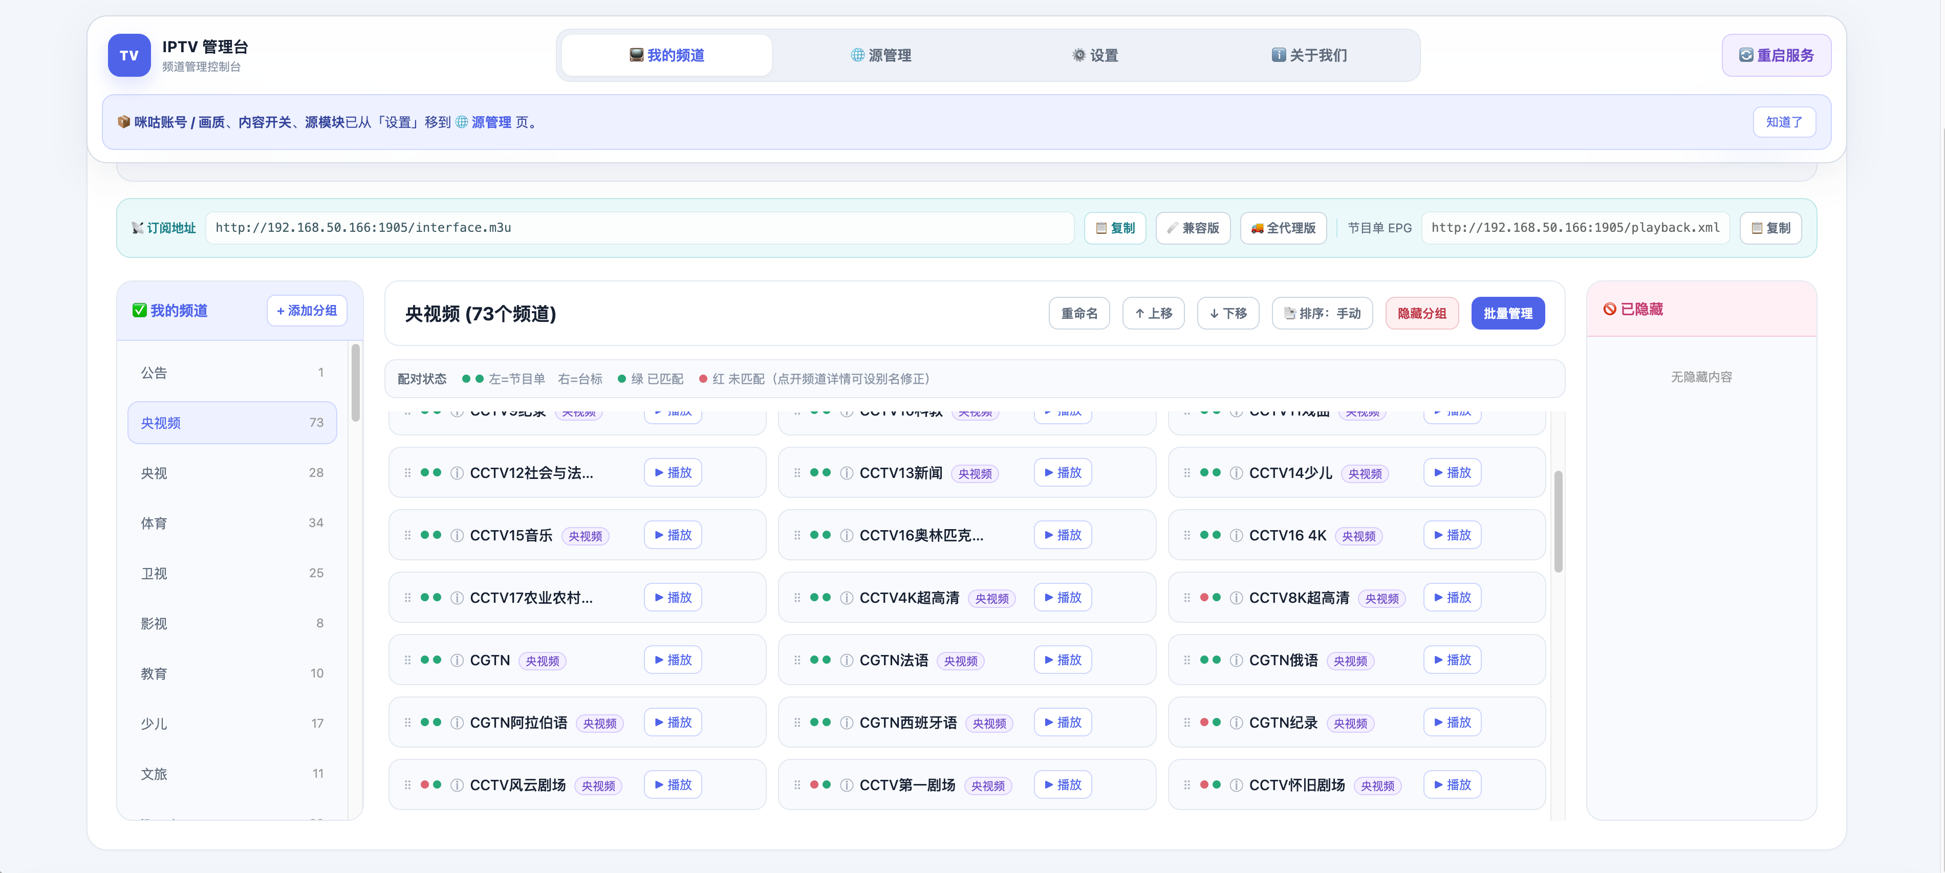The height and width of the screenshot is (873, 1945).
Task: Open info icon of CCTV16奥林匹克
Action: (x=847, y=535)
